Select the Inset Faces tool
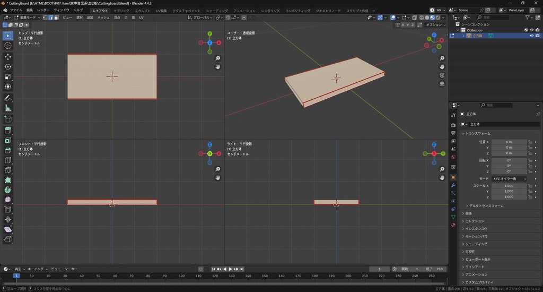Image resolution: width=543 pixels, height=292 pixels. [x=7, y=141]
